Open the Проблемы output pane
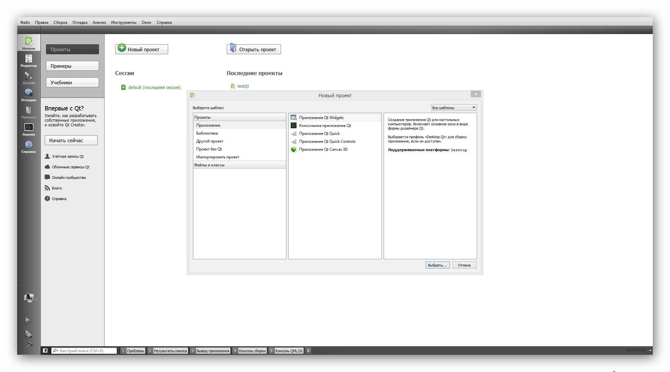The height and width of the screenshot is (372, 670). (x=133, y=351)
